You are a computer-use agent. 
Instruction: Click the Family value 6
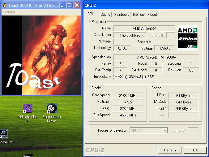pyautogui.click(x=120, y=64)
